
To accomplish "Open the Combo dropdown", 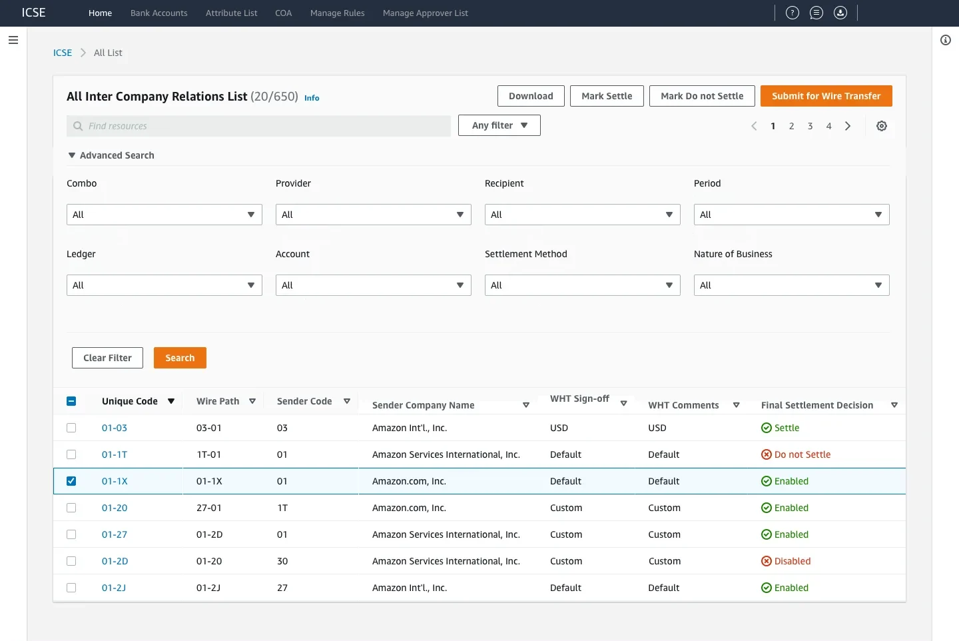I will [x=164, y=215].
